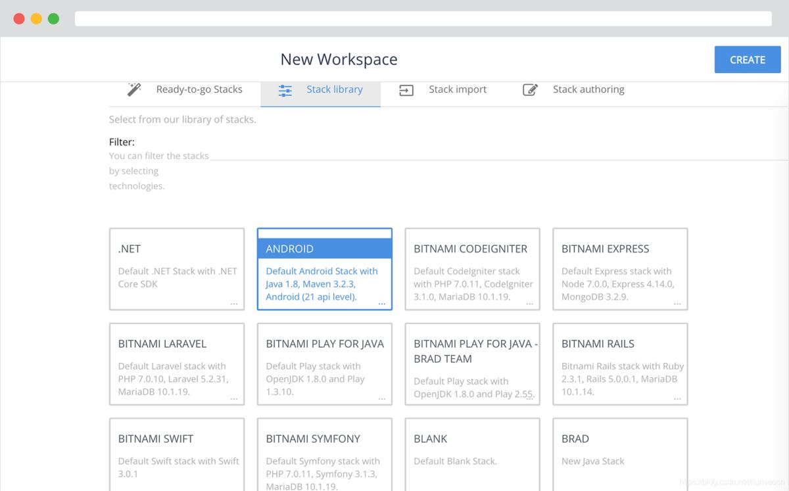This screenshot has width=789, height=491.
Task: Click the green maximize window button
Action: coord(53,18)
